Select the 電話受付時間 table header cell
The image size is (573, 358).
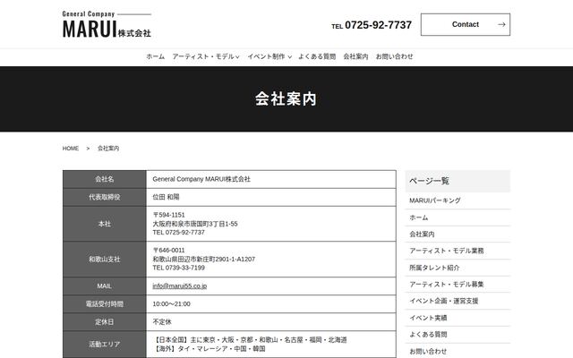pyautogui.click(x=105, y=304)
